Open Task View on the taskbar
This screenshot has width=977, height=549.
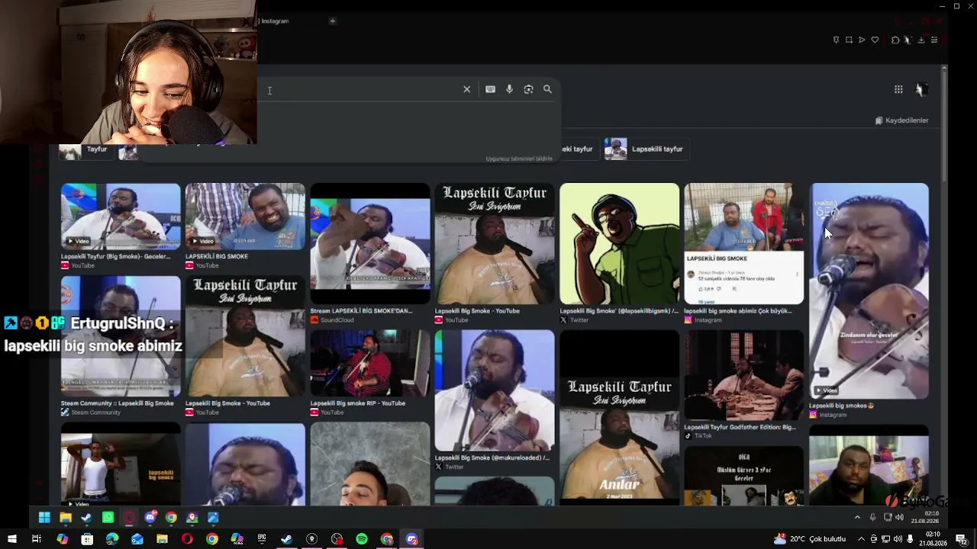(36, 539)
